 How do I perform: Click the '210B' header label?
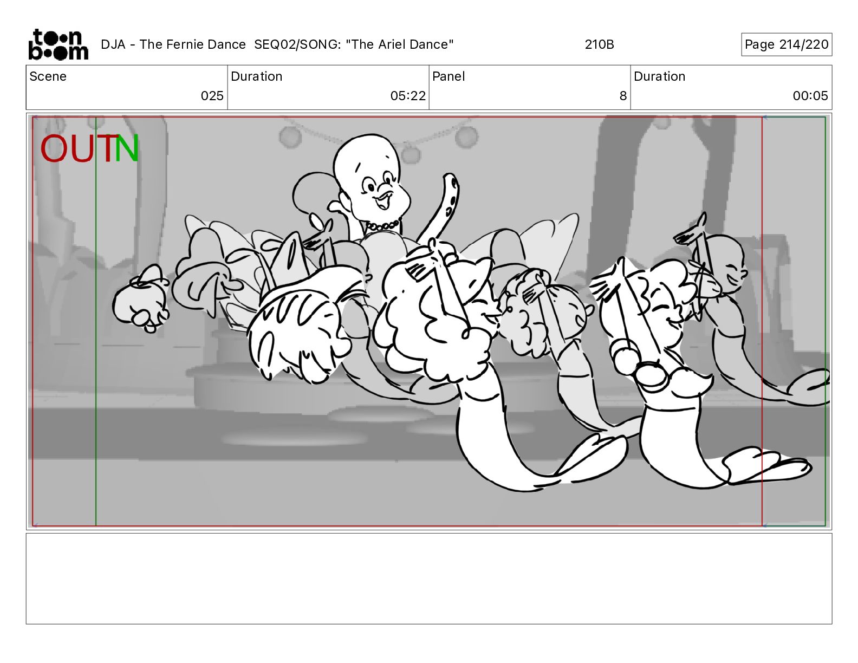[599, 44]
